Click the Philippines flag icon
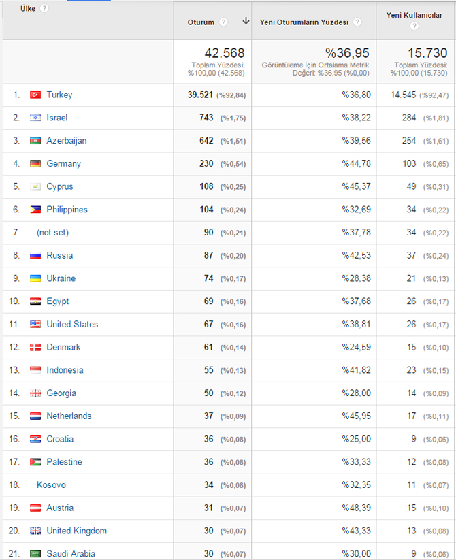The image size is (456, 560). pos(35,210)
